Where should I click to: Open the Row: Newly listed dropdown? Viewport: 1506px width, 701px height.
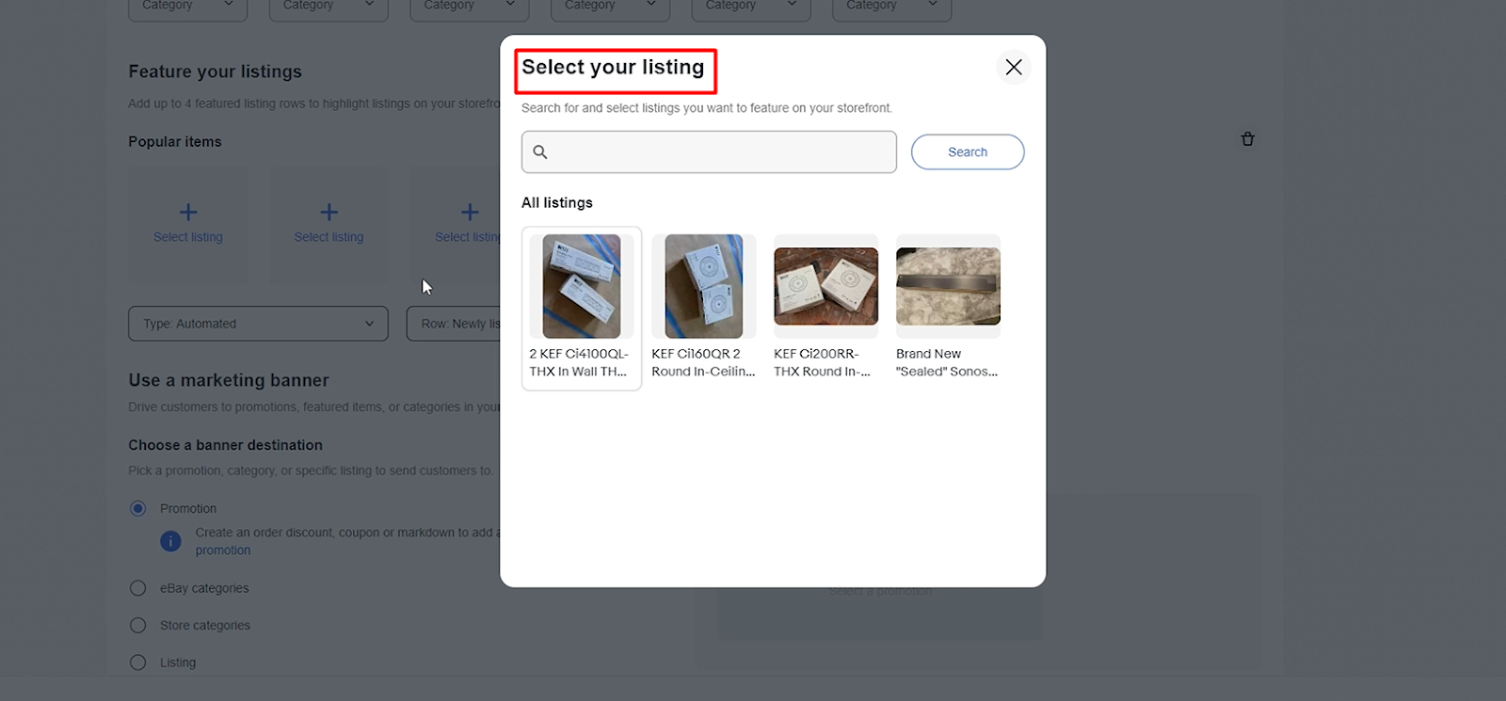pos(454,324)
